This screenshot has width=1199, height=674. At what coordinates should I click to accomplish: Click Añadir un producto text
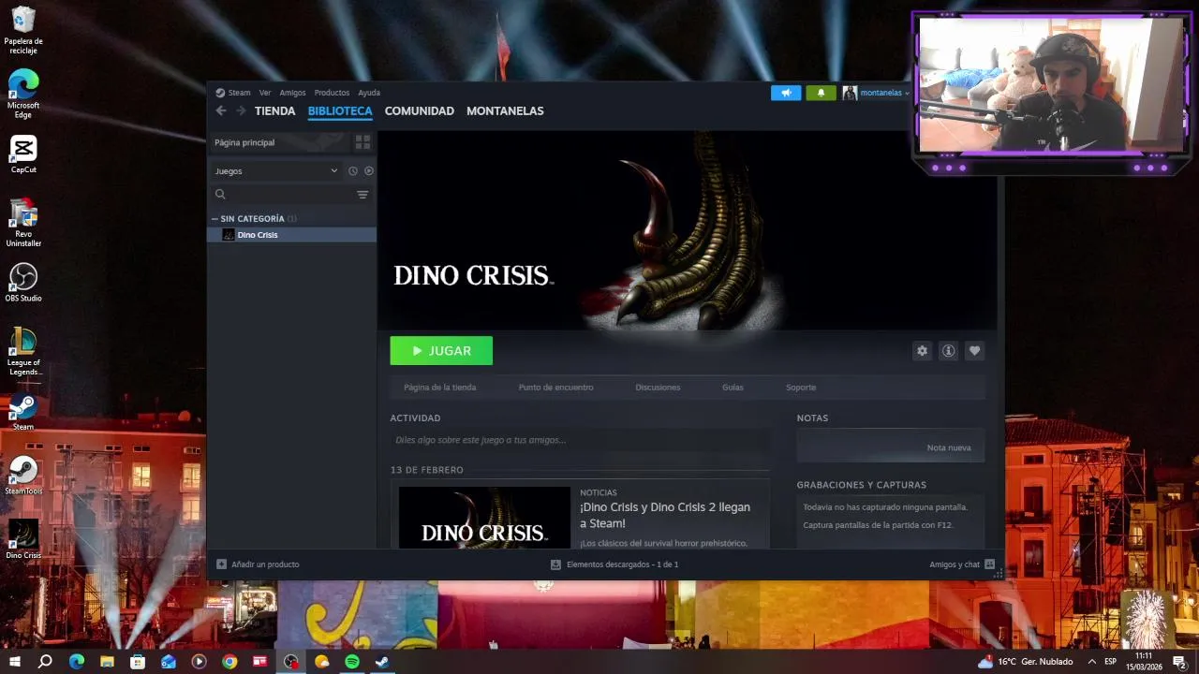point(265,564)
